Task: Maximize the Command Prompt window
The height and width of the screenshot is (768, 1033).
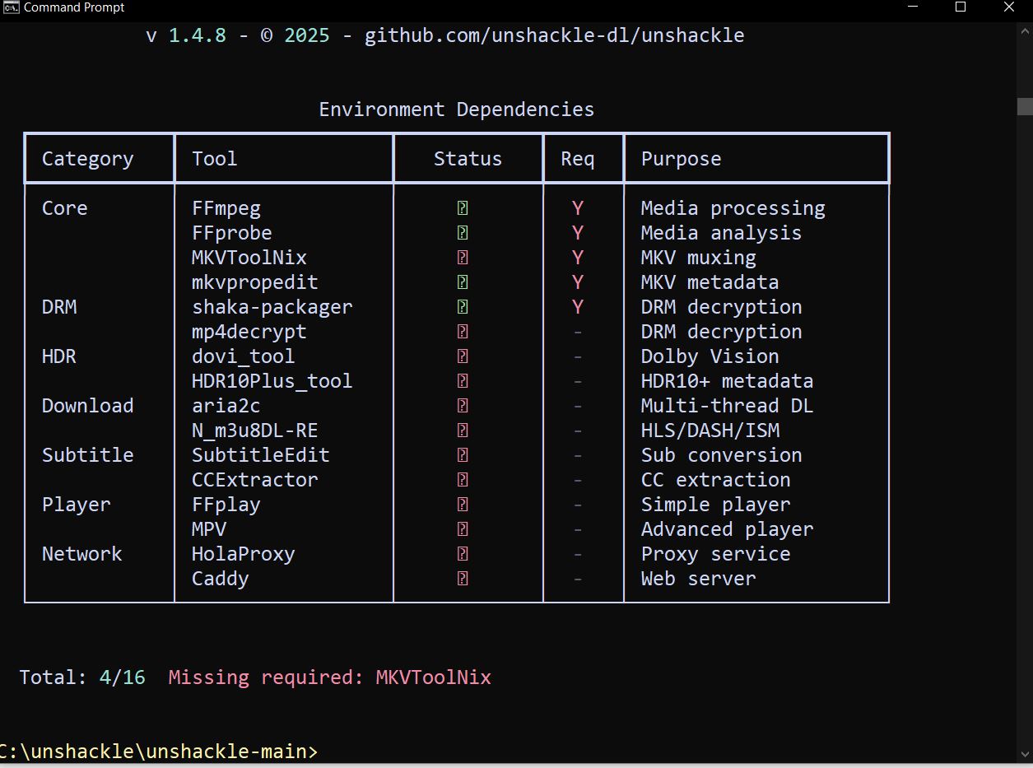Action: tap(961, 7)
